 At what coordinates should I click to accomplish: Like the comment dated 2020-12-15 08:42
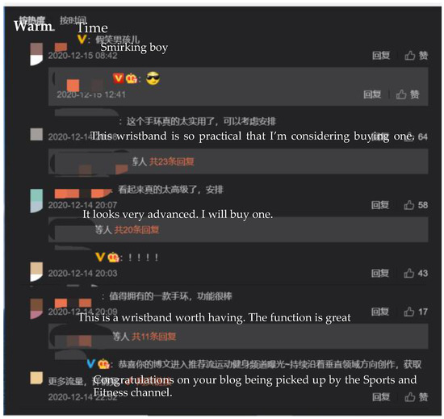click(x=416, y=56)
